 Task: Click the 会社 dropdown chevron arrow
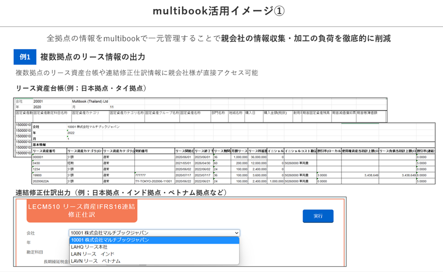pos(237,233)
